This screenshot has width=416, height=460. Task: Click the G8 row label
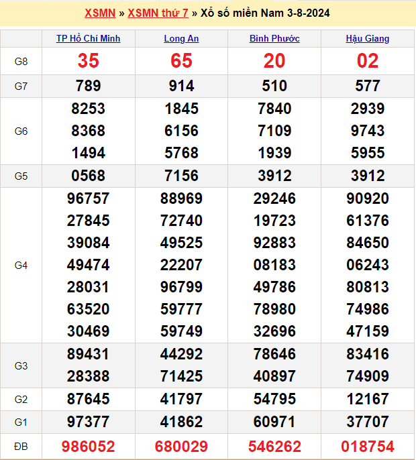click(x=21, y=62)
